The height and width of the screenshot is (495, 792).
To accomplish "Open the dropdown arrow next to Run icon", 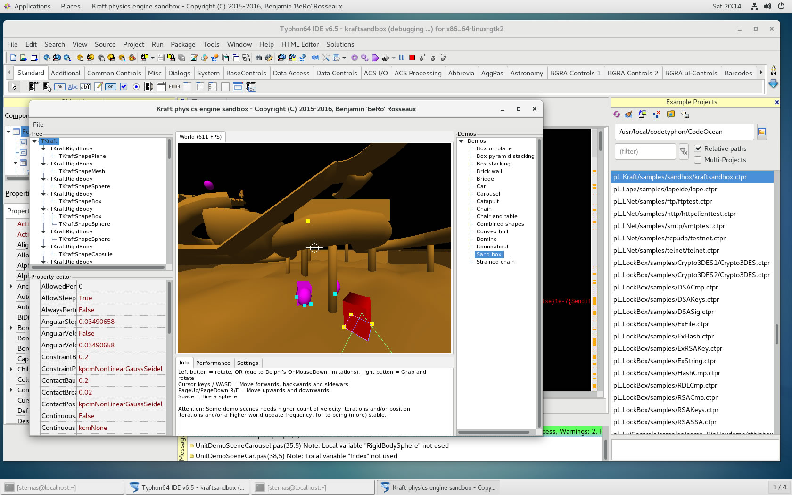I will [x=394, y=58].
